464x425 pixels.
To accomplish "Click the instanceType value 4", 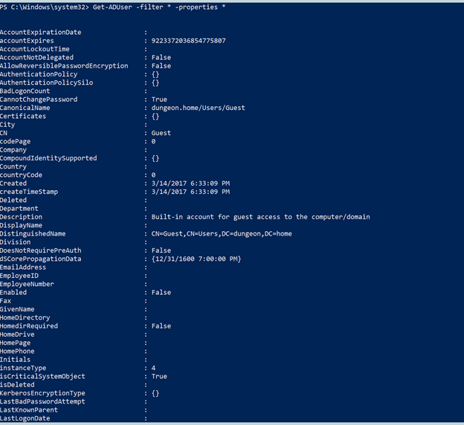I will click(x=153, y=368).
